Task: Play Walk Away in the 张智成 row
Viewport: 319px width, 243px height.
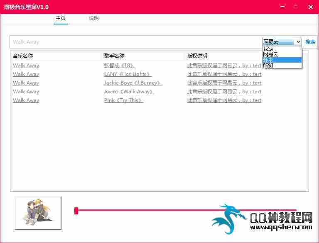Action: 26,66
